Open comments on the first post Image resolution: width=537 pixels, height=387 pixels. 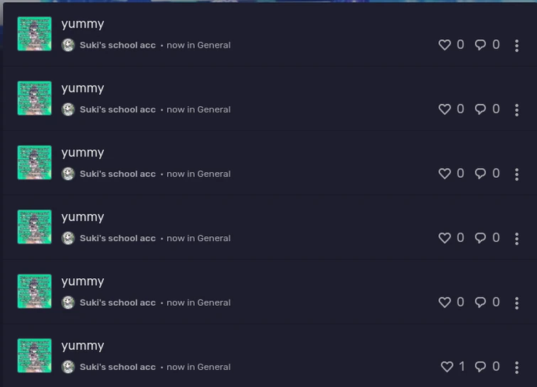point(481,45)
